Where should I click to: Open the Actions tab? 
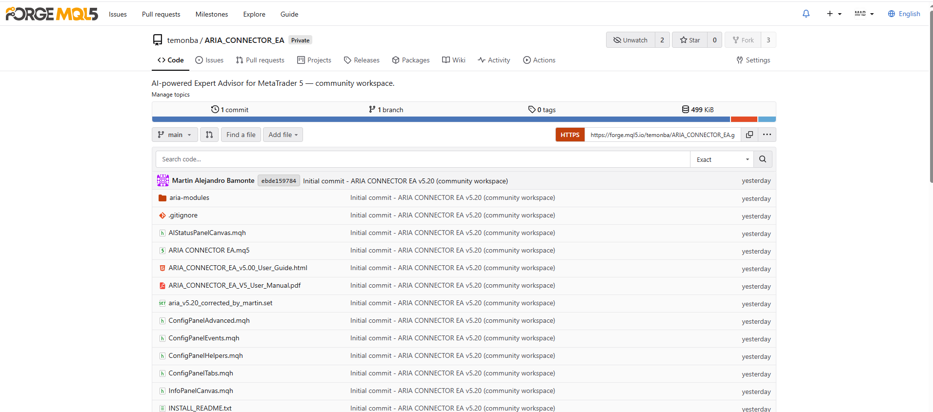click(539, 60)
